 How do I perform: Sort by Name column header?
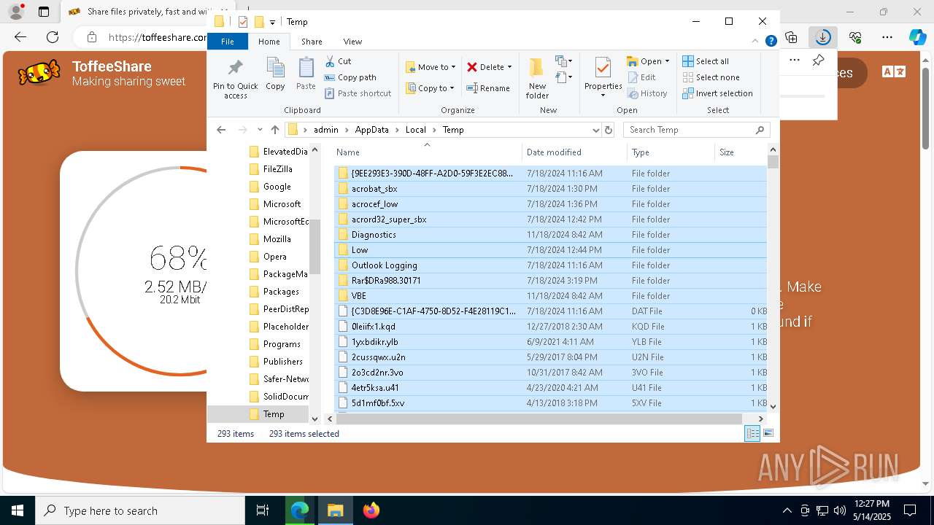pos(427,152)
